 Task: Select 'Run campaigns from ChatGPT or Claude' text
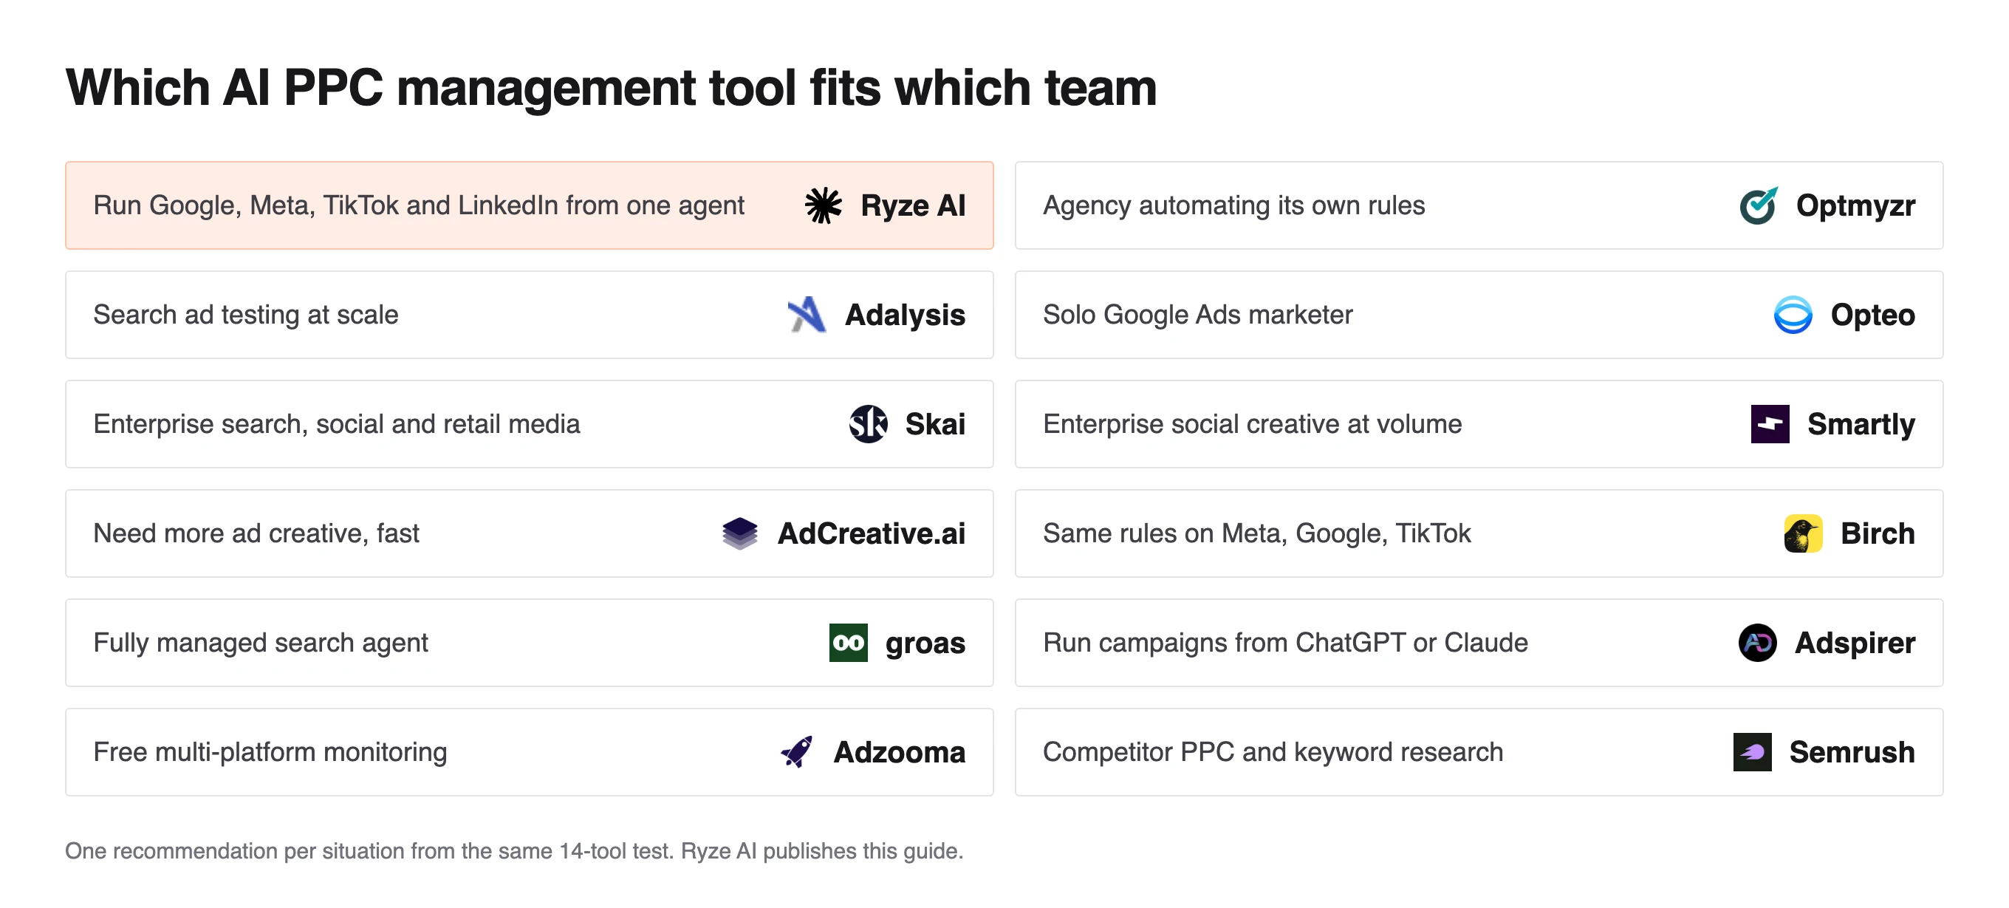[x=1285, y=642]
